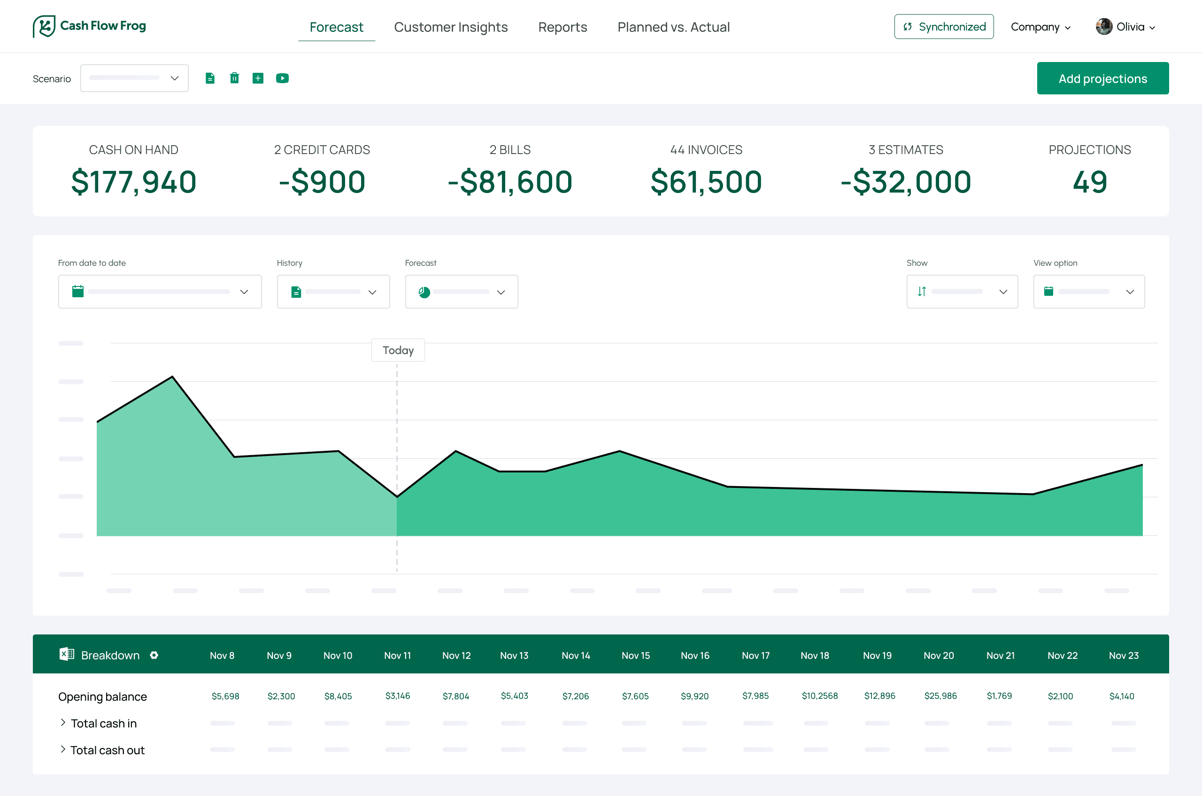This screenshot has width=1202, height=796.
Task: Open the History dropdown
Action: coord(333,291)
